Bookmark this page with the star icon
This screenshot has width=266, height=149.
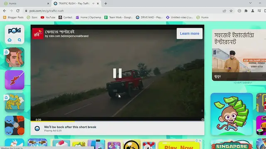coord(231,11)
